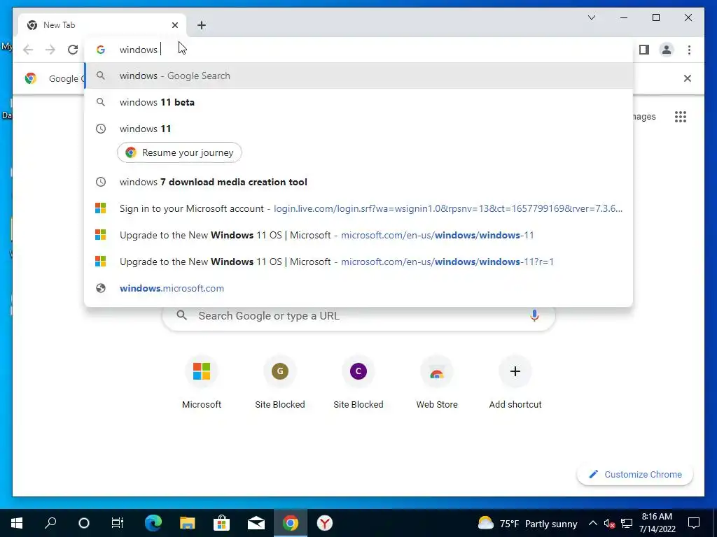Open Upgrade to Windows 11 suggestion ending ?r=1
717x537 pixels.
(358, 262)
